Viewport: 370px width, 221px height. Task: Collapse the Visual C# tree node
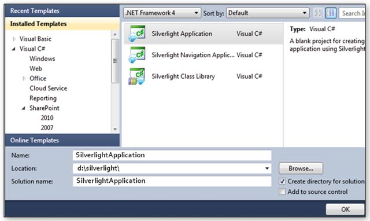click(14, 49)
